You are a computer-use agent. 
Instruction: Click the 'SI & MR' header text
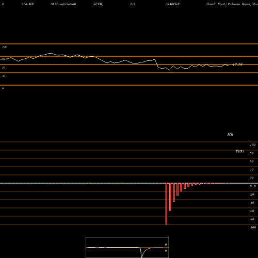tap(27, 4)
